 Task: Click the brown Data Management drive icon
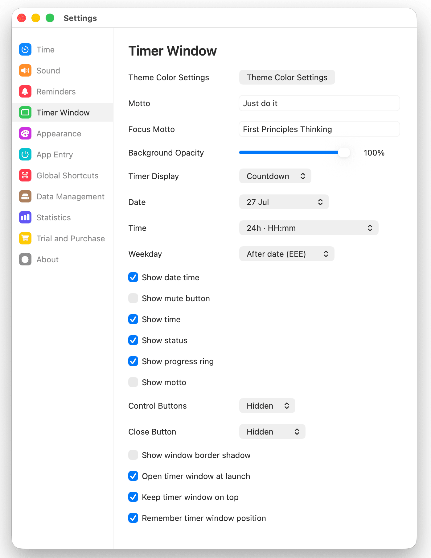point(25,197)
